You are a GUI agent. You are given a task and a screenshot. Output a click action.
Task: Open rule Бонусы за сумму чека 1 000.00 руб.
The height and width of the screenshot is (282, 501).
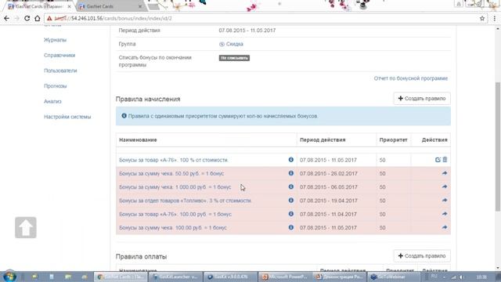(x=175, y=187)
